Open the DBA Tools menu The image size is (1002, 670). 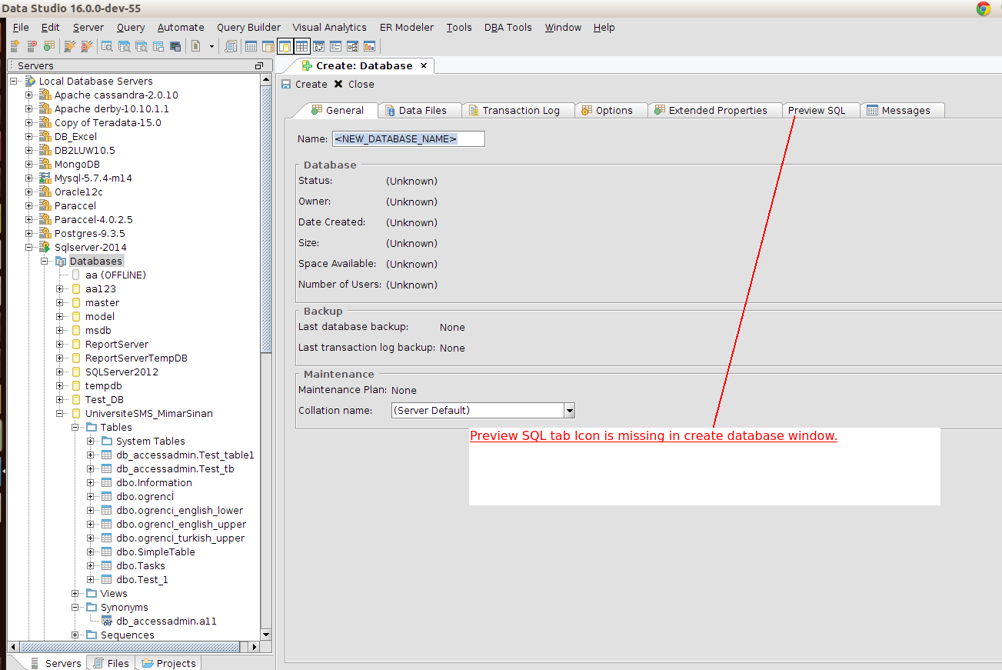point(508,27)
